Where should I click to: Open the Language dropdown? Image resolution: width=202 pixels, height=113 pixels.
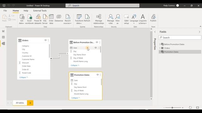(x=134, y=19)
